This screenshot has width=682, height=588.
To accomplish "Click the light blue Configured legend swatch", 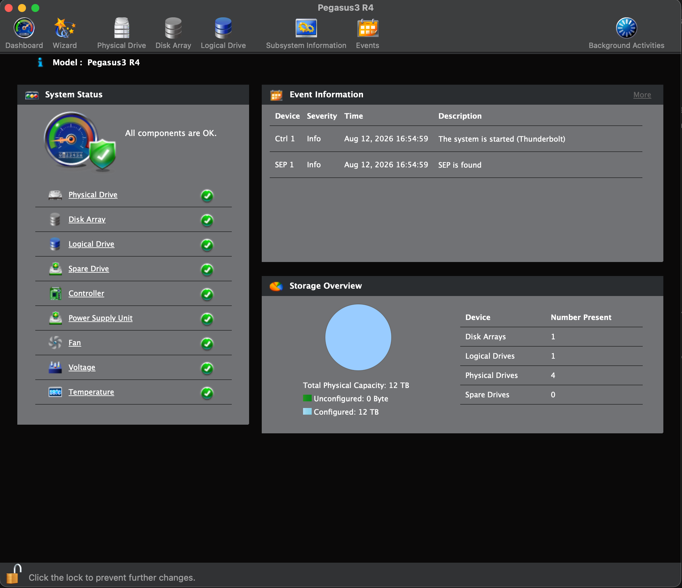I will click(x=307, y=412).
